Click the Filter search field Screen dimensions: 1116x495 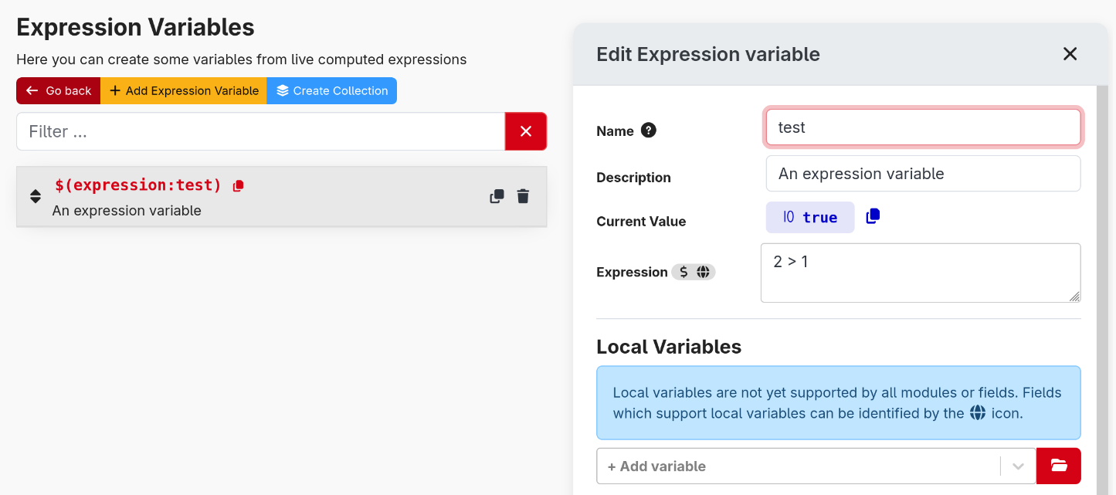tap(260, 131)
